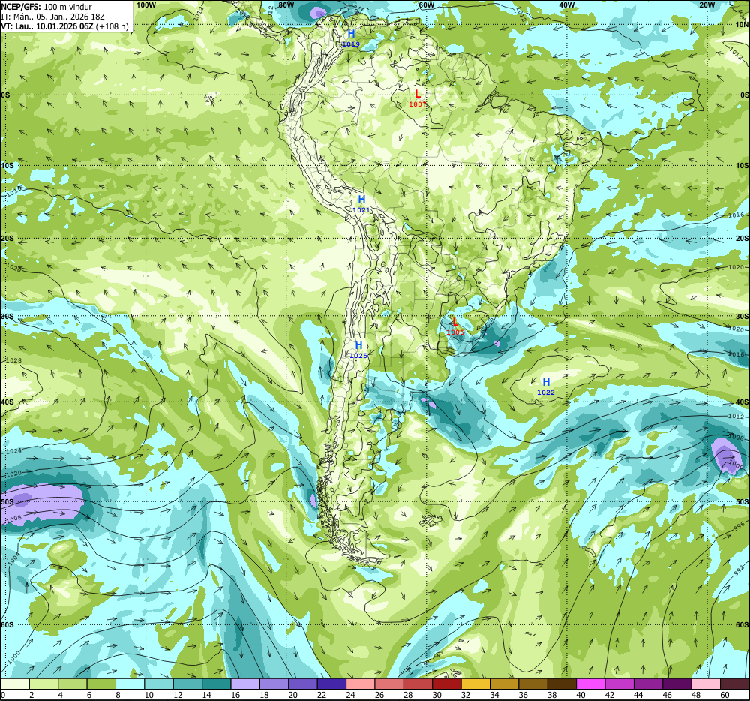Choose the light pink 48–60 legend swatch
Image resolution: width=750 pixels, height=701 pixels.
[x=706, y=684]
